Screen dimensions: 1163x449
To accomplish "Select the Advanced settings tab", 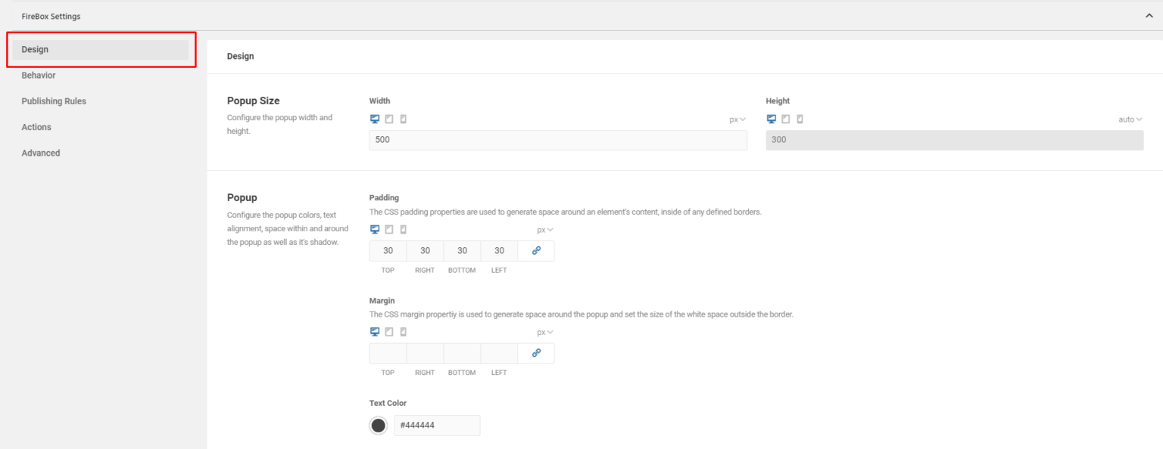I will (x=40, y=153).
